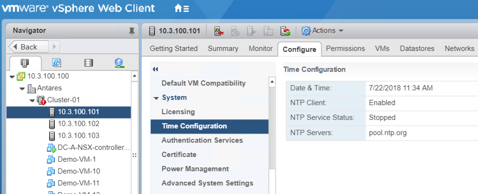Switch to the Getting Started tab

(x=173, y=48)
